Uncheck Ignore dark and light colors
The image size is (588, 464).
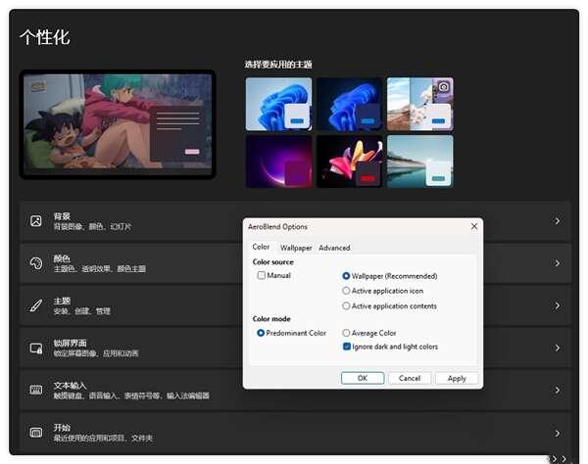[x=347, y=347]
